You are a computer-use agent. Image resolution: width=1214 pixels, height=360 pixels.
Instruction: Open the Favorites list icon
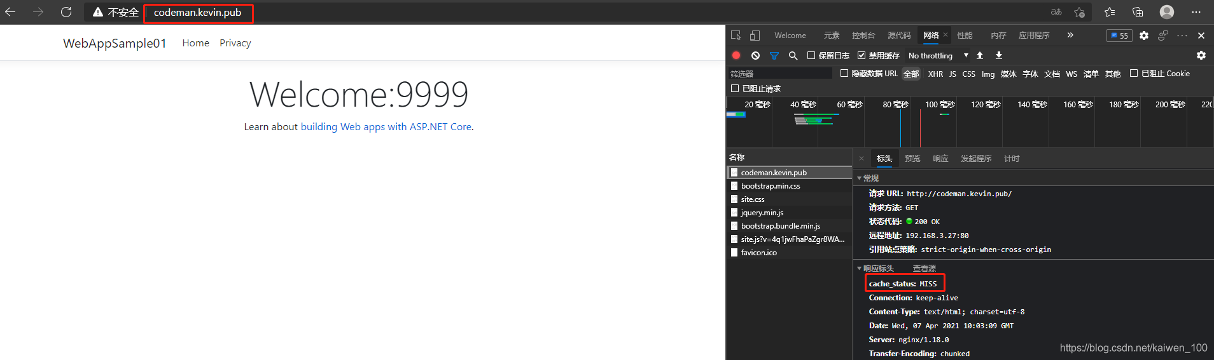pos(1110,12)
